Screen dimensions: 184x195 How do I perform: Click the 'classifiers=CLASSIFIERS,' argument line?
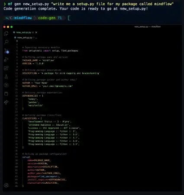pos(43,183)
